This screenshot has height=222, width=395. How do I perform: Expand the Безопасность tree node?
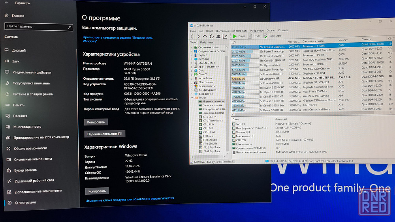coord(191,86)
